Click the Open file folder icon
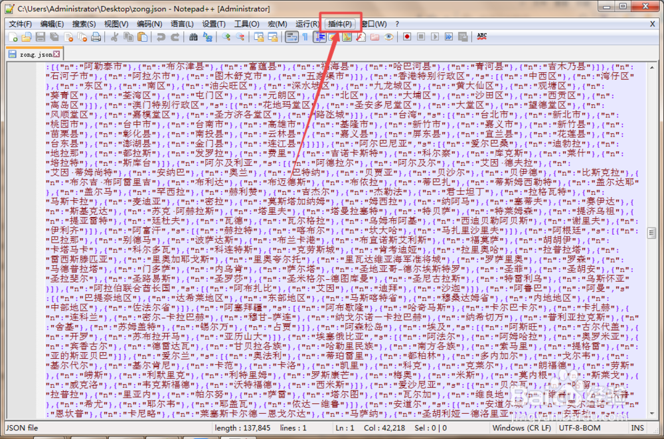This screenshot has height=439, width=664. click(x=27, y=37)
